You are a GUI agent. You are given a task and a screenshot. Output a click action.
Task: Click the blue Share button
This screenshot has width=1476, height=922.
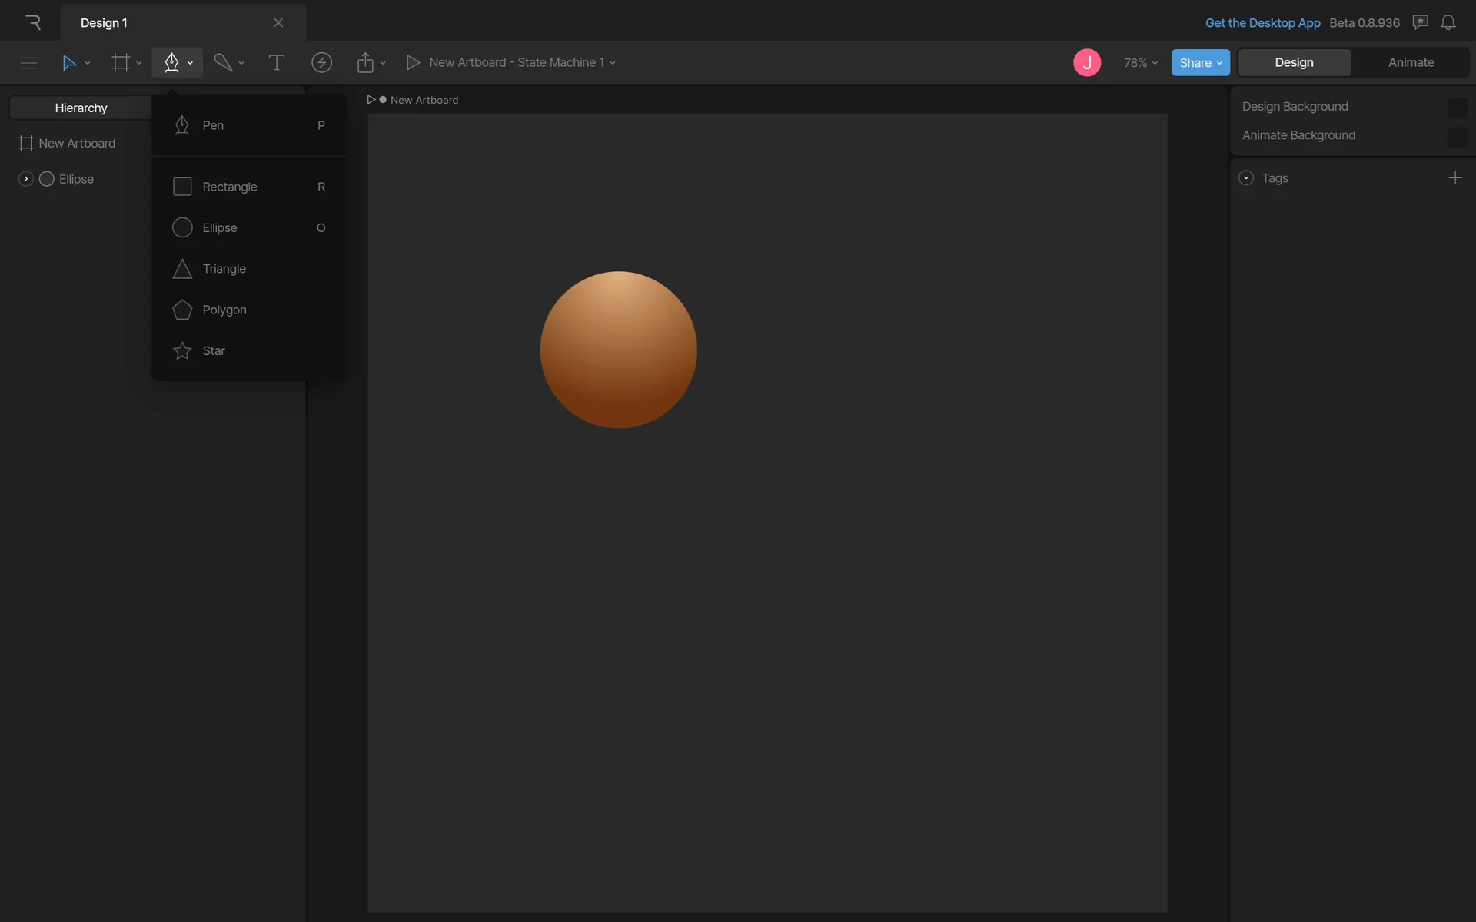point(1199,62)
